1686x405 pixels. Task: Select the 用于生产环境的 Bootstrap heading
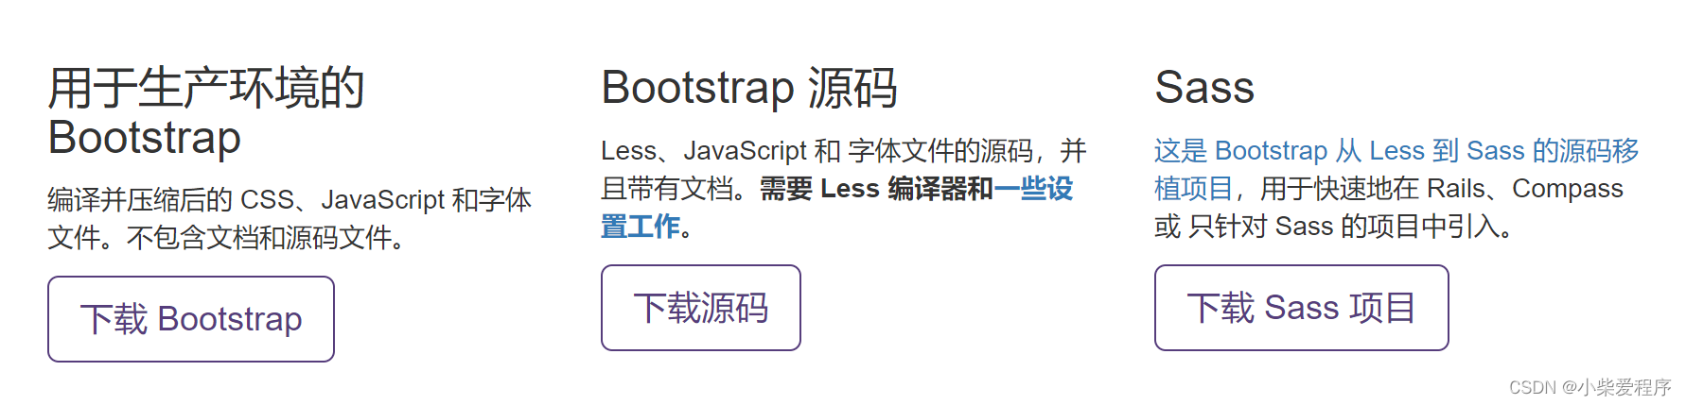point(206,112)
